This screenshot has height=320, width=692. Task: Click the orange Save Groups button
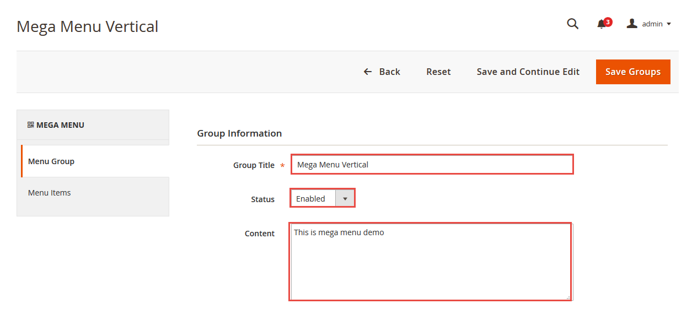[633, 72]
